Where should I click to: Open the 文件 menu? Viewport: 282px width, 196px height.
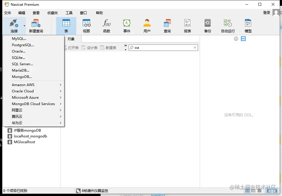pos(8,13)
